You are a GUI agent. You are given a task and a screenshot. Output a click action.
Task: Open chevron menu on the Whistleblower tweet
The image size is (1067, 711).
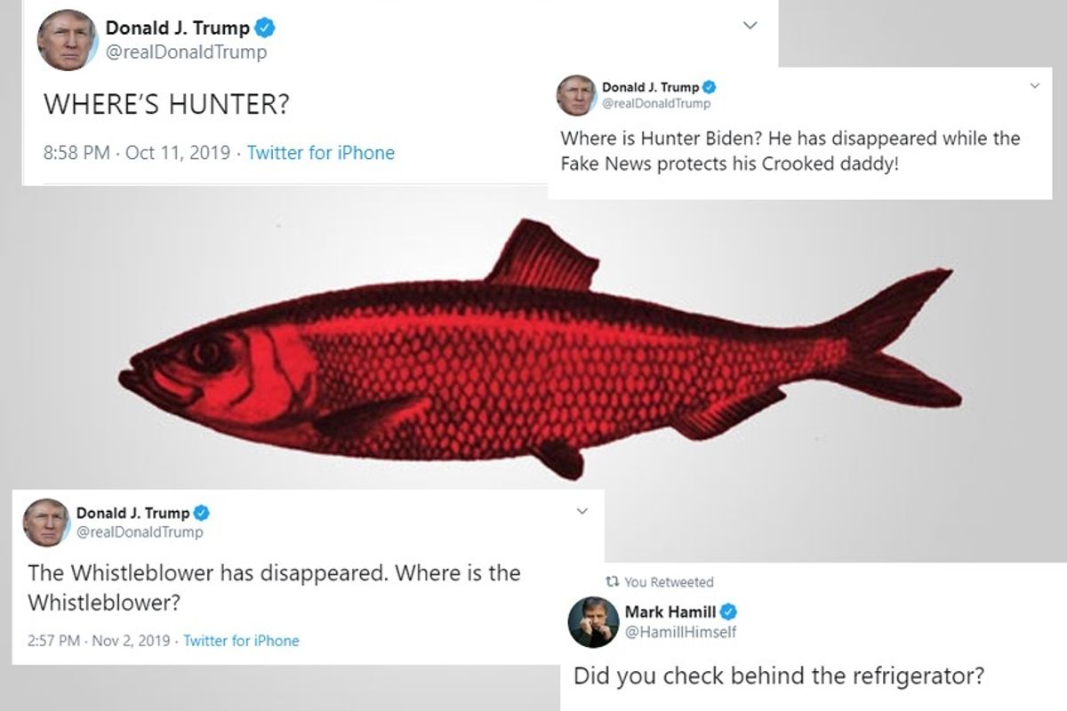[582, 512]
